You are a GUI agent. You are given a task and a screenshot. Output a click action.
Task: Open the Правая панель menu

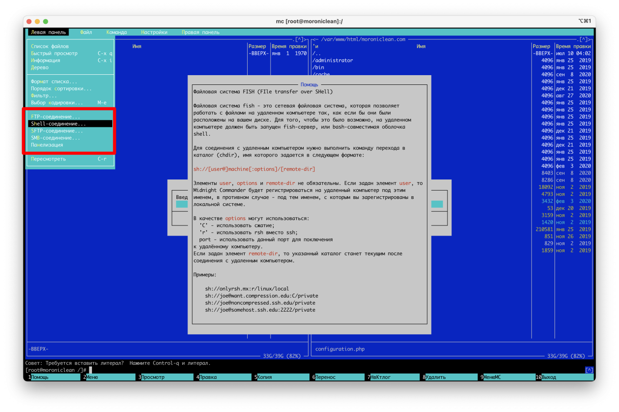click(x=201, y=32)
